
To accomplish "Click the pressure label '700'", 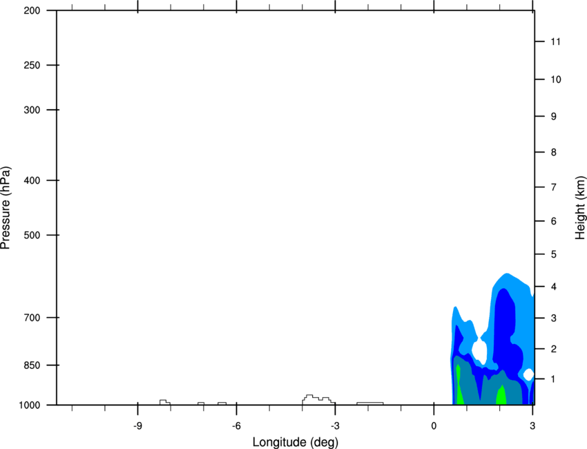I will pos(32,318).
